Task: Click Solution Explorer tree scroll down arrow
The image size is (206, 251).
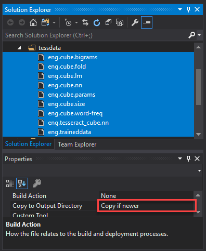Action: point(198,134)
